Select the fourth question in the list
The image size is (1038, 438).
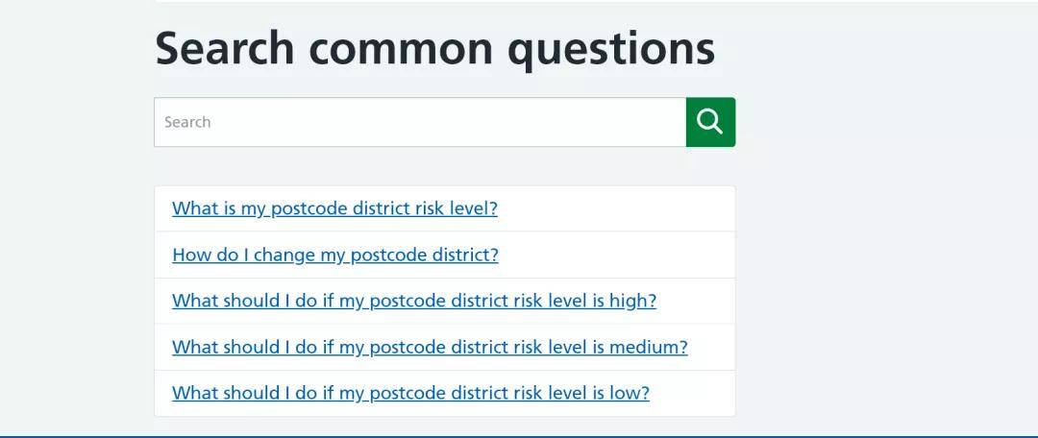tap(430, 347)
